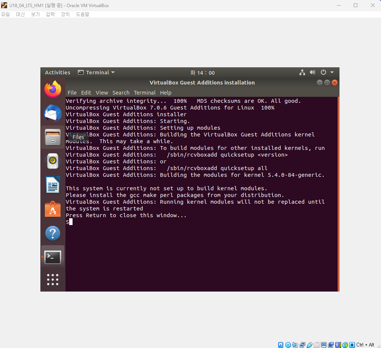Open the Terminal menu in the menubar
This screenshot has width=381, height=348.
pos(145,93)
